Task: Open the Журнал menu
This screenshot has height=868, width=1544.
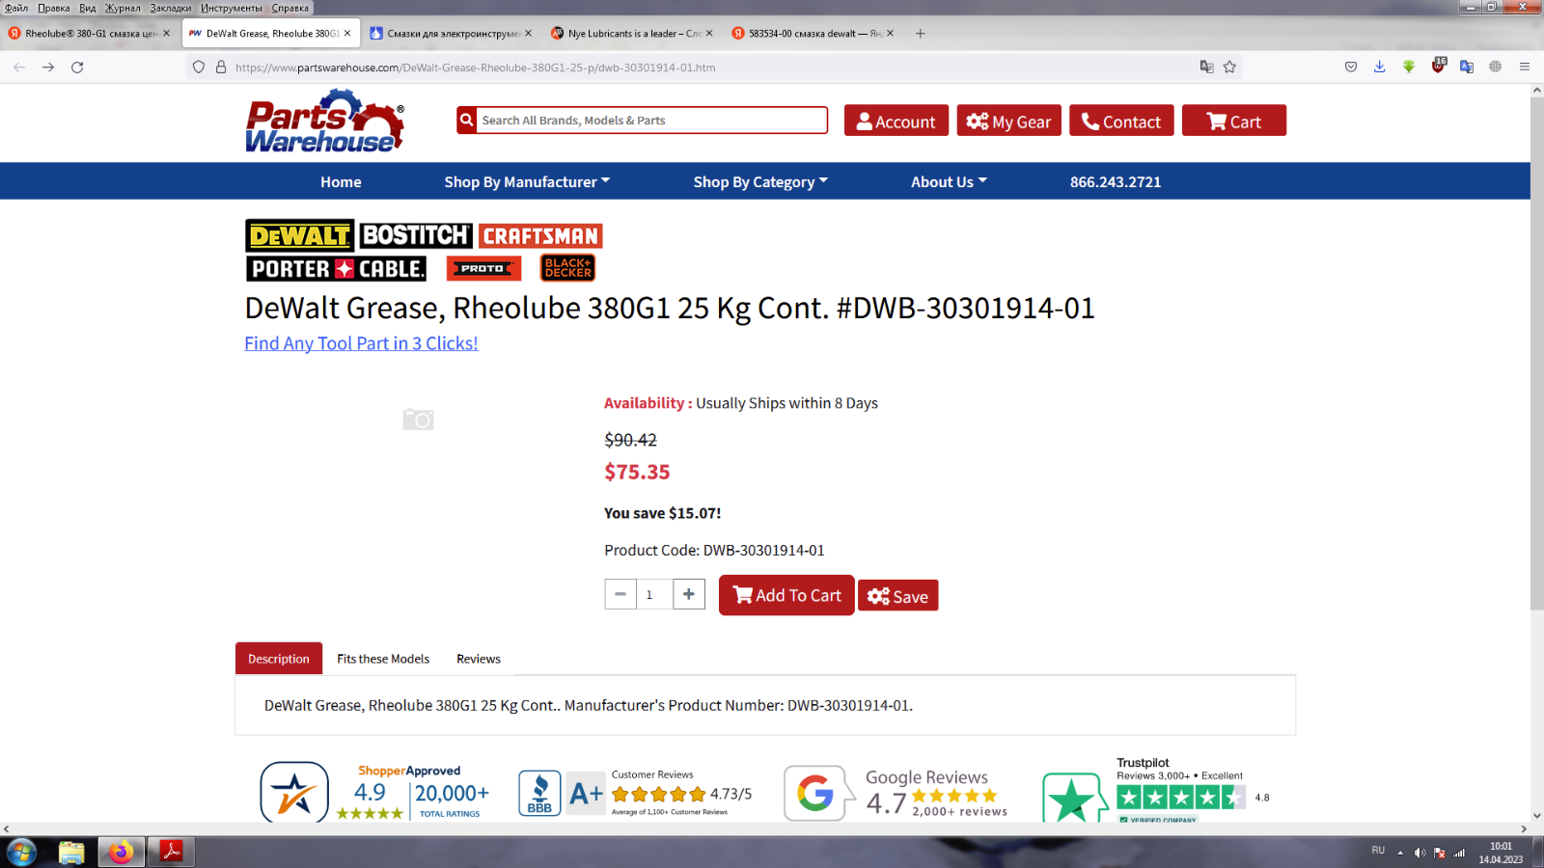Action: coord(123,8)
